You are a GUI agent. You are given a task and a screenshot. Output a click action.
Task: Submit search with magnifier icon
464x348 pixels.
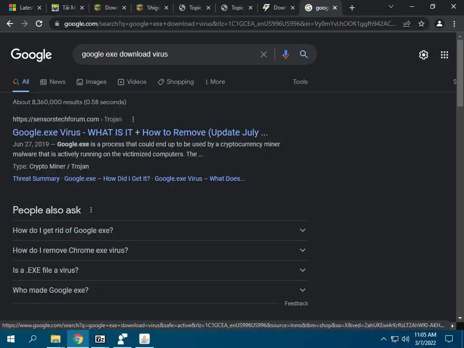(x=304, y=54)
